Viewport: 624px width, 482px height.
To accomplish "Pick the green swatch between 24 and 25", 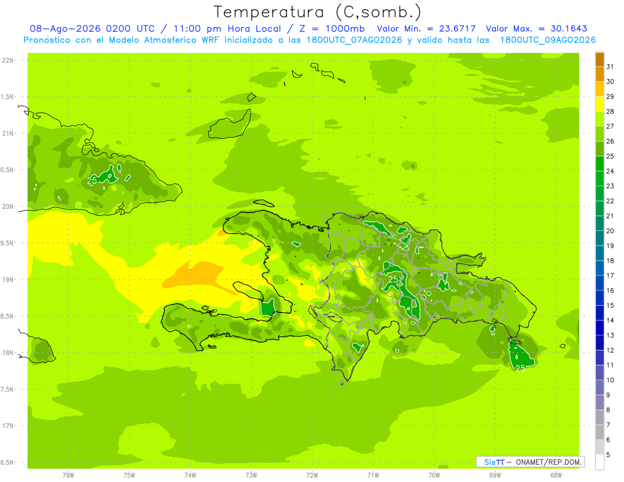I will (600, 164).
